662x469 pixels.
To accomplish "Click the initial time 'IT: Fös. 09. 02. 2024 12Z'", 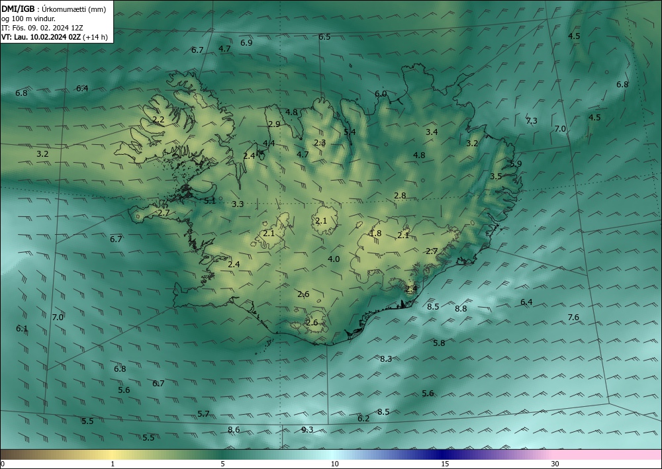I will [x=42, y=28].
